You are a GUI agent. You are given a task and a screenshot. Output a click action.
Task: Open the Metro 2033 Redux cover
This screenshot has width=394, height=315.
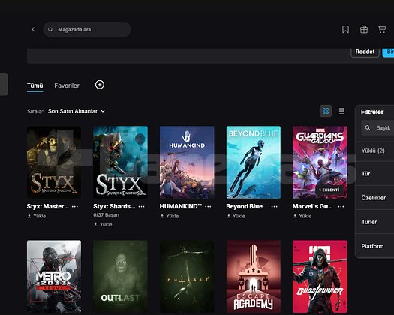pos(54,276)
